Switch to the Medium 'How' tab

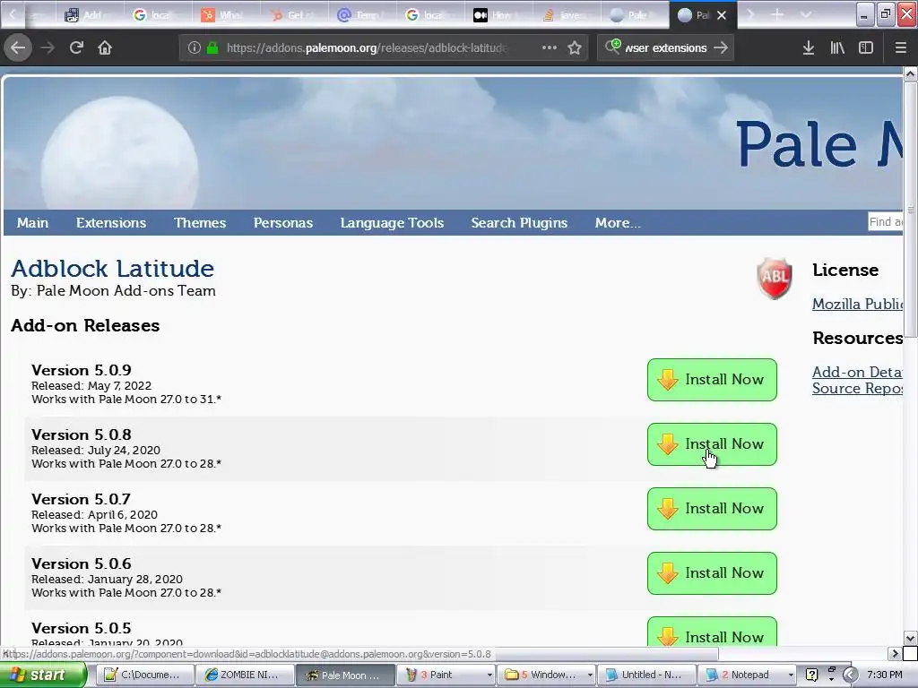pos(500,15)
